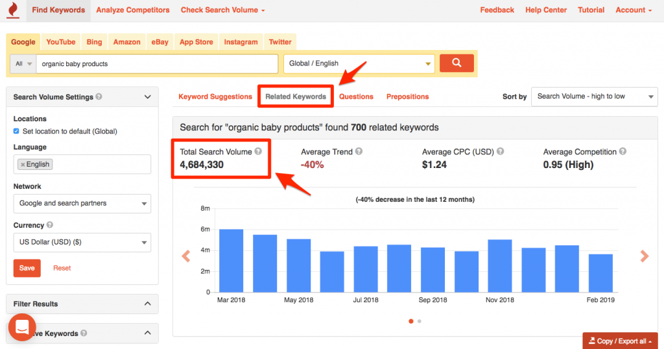Click help icon beside Average CPC (USD)
Image resolution: width=664 pixels, height=349 pixels.
pyautogui.click(x=500, y=151)
